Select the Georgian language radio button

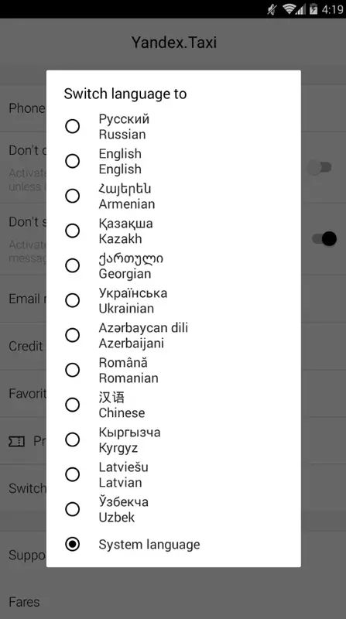[x=72, y=265]
